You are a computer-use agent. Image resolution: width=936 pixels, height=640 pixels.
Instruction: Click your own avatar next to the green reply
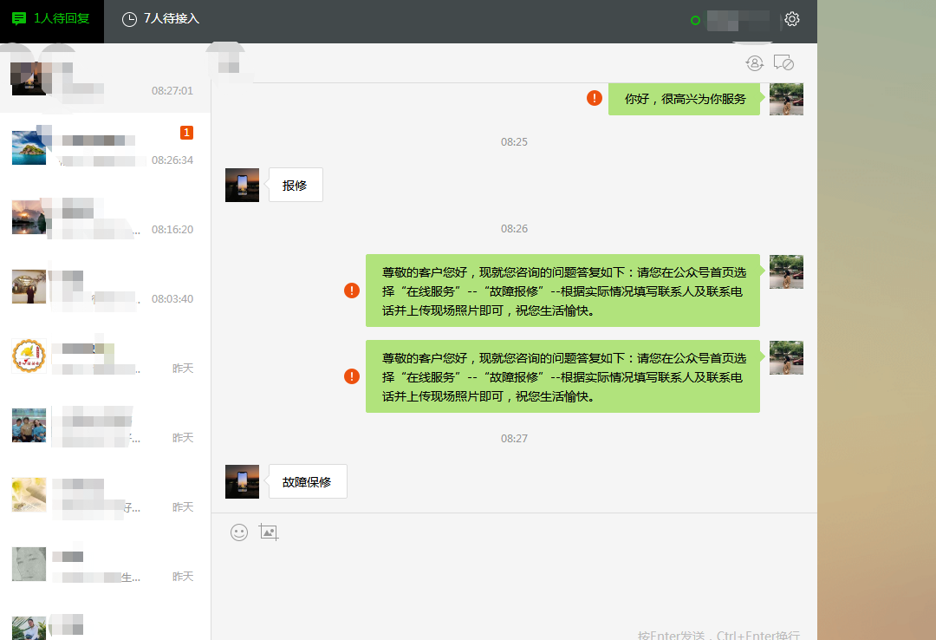click(786, 98)
